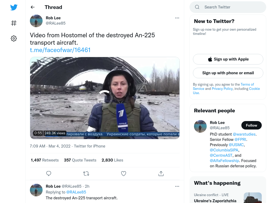Screen dimensions: 271x203
Task: Click the share upload icon
Action: click(x=161, y=173)
